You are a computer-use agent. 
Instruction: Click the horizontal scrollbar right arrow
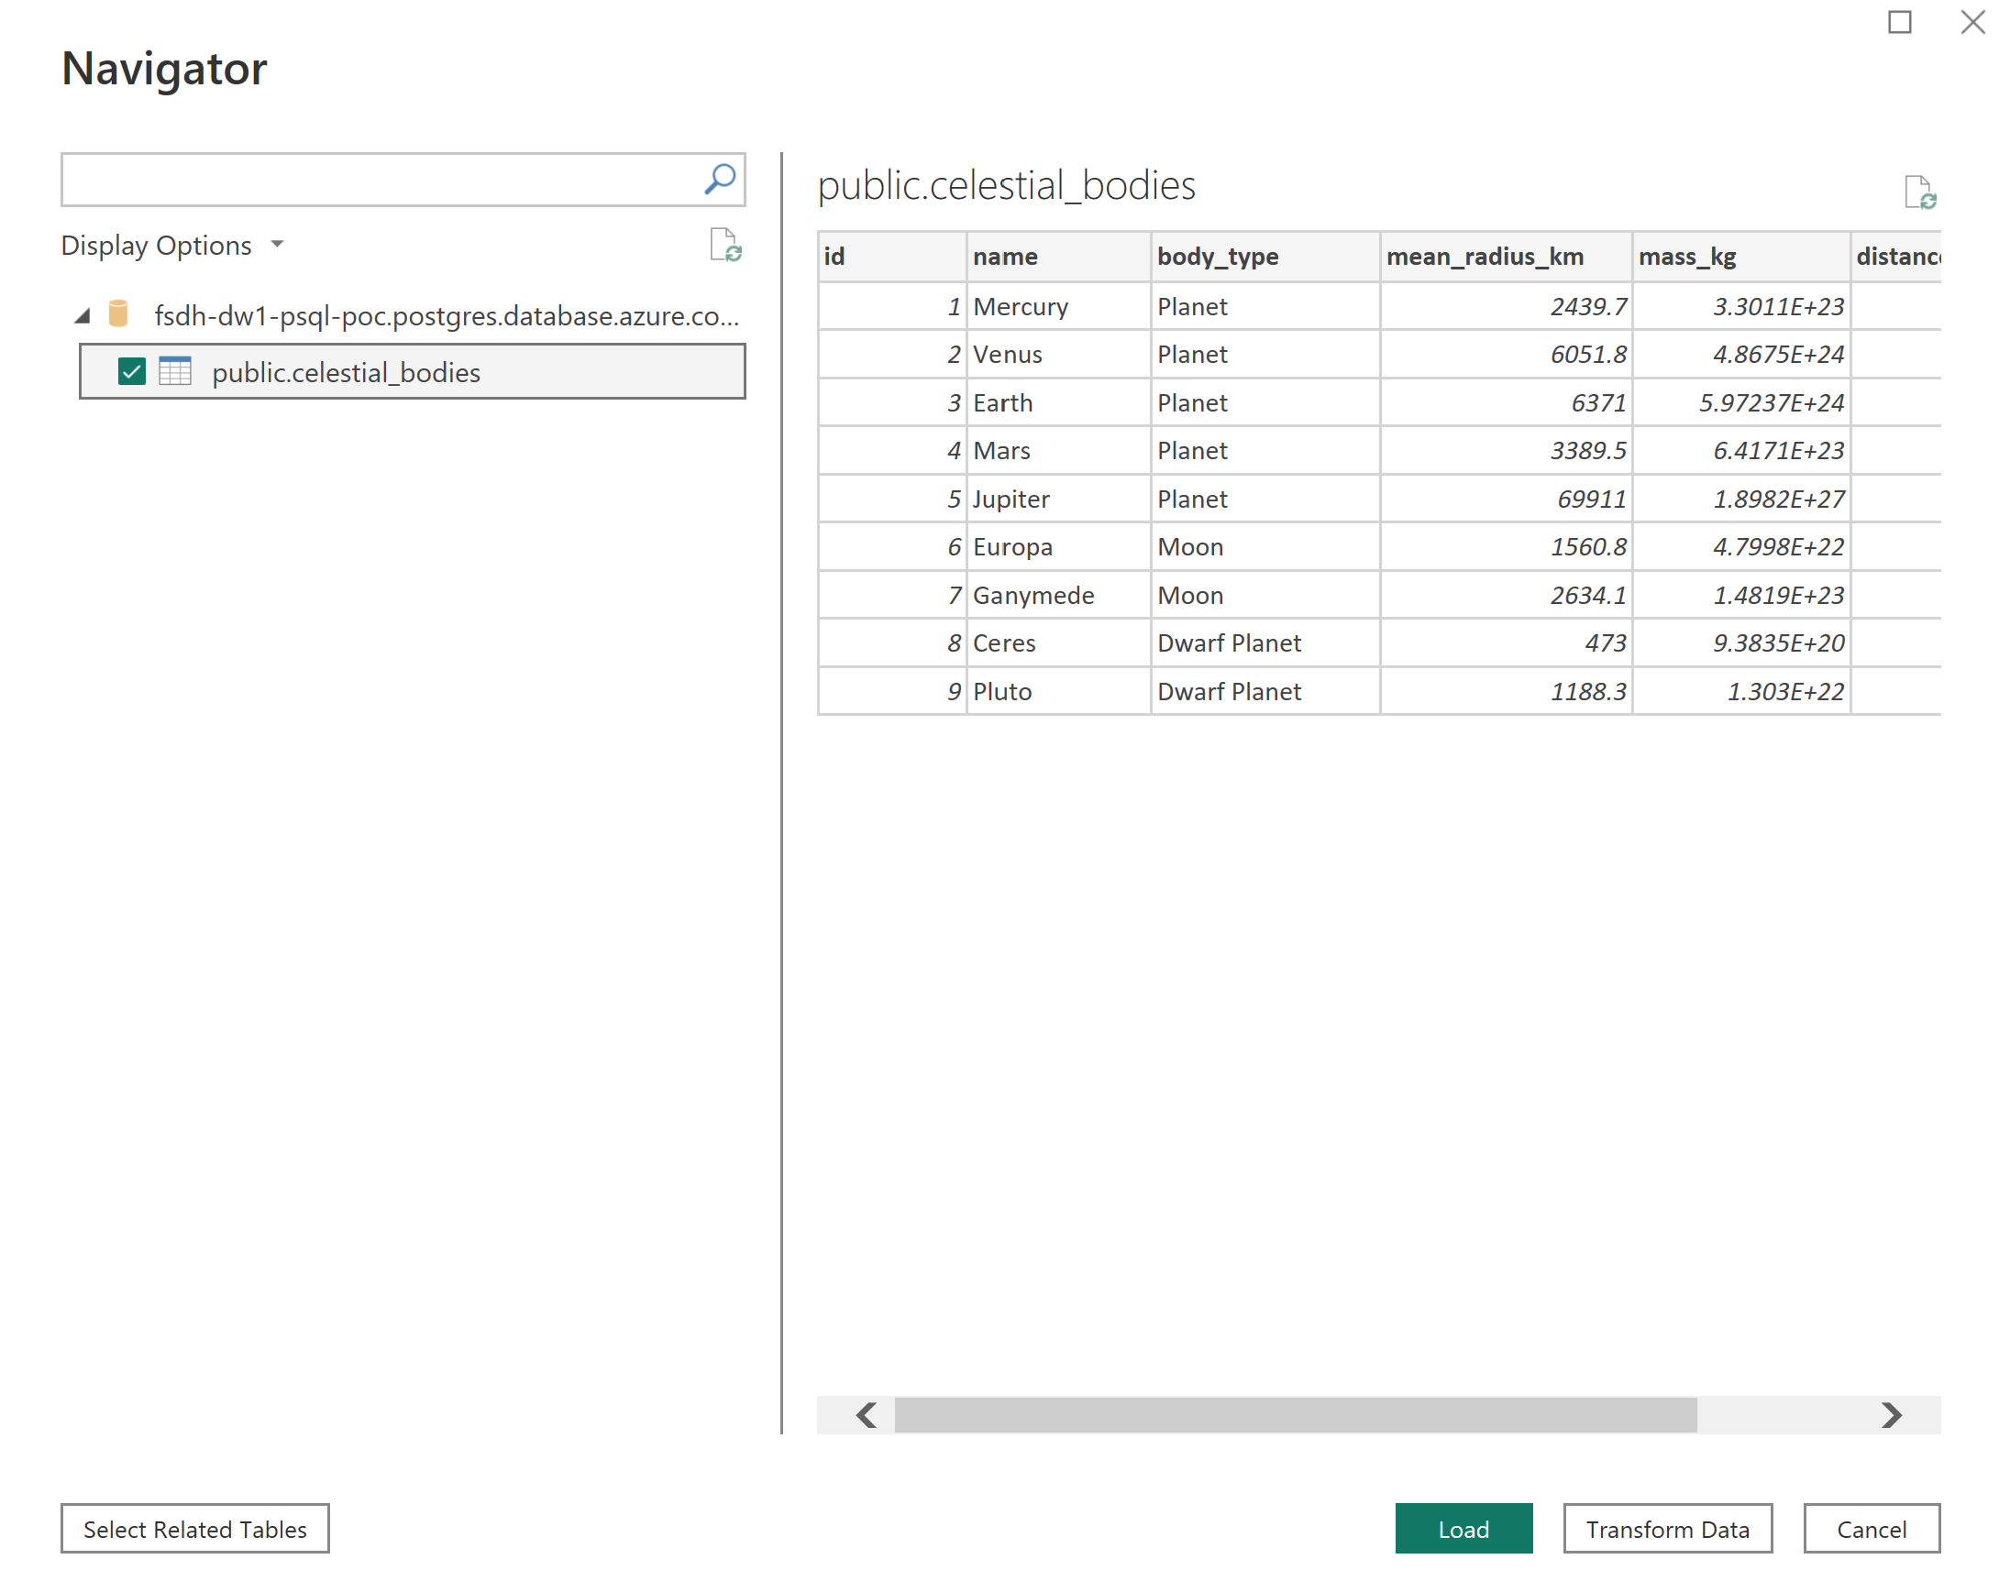[1891, 1413]
